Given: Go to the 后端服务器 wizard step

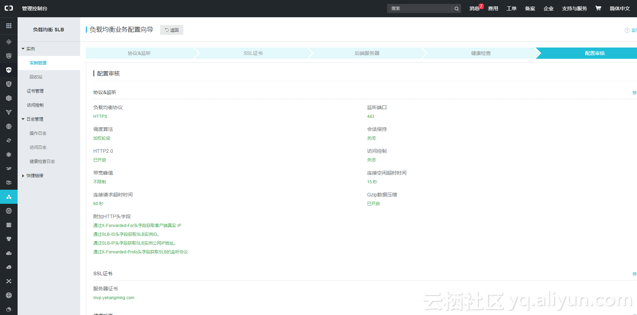Looking at the screenshot, I should coord(367,53).
